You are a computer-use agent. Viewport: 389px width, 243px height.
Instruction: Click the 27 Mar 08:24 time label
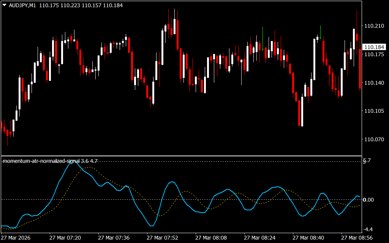coord(259,238)
